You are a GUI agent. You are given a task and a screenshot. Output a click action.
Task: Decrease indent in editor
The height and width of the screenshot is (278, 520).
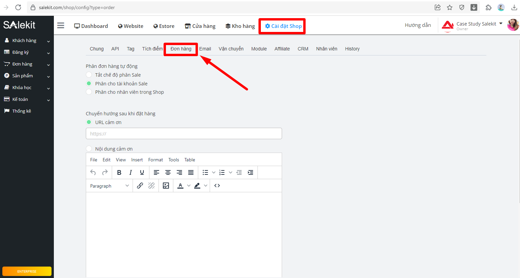tap(239, 172)
